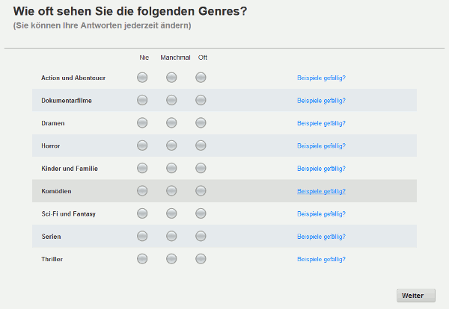The height and width of the screenshot is (309, 449).
Task: Open examples link for Serien
Action: (x=321, y=237)
